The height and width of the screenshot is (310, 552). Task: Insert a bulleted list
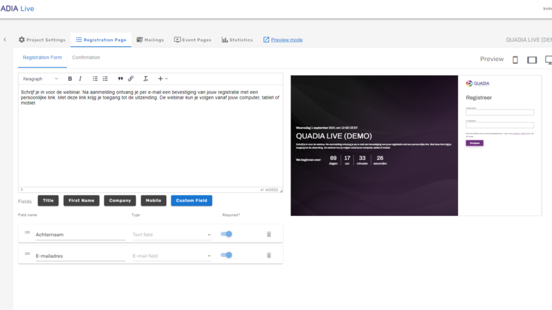pos(95,78)
